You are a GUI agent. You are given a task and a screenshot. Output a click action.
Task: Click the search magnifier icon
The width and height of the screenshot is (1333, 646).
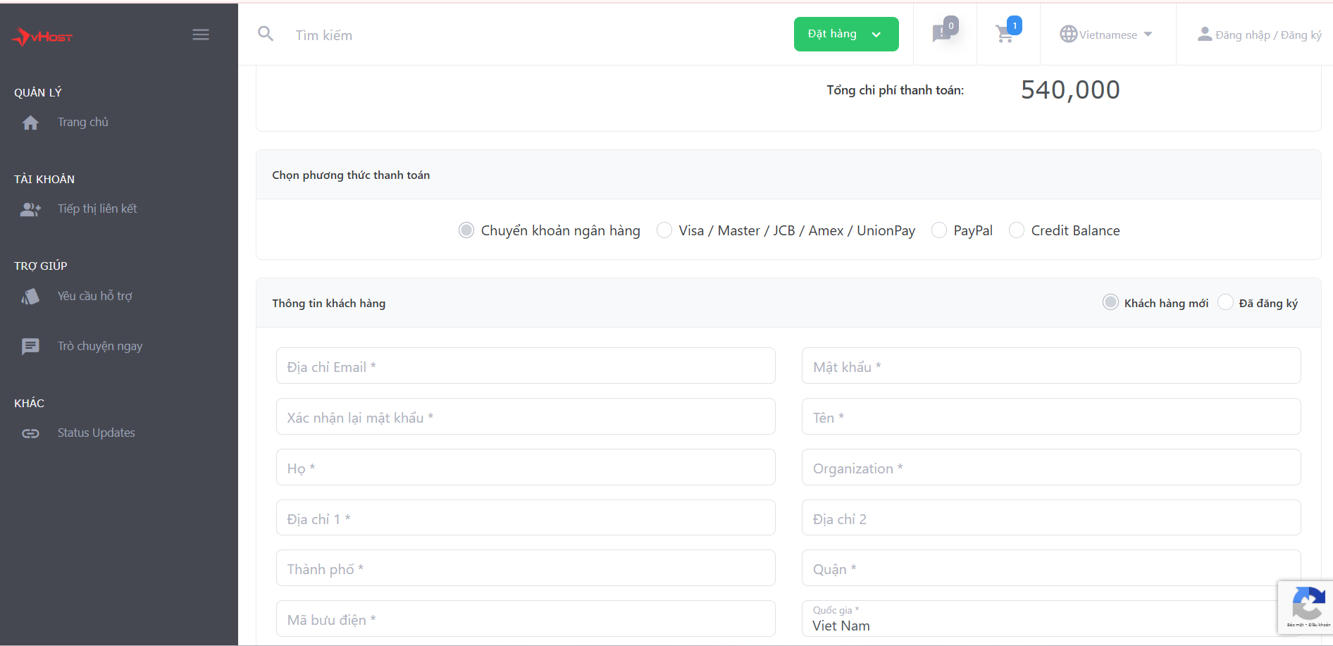click(266, 34)
